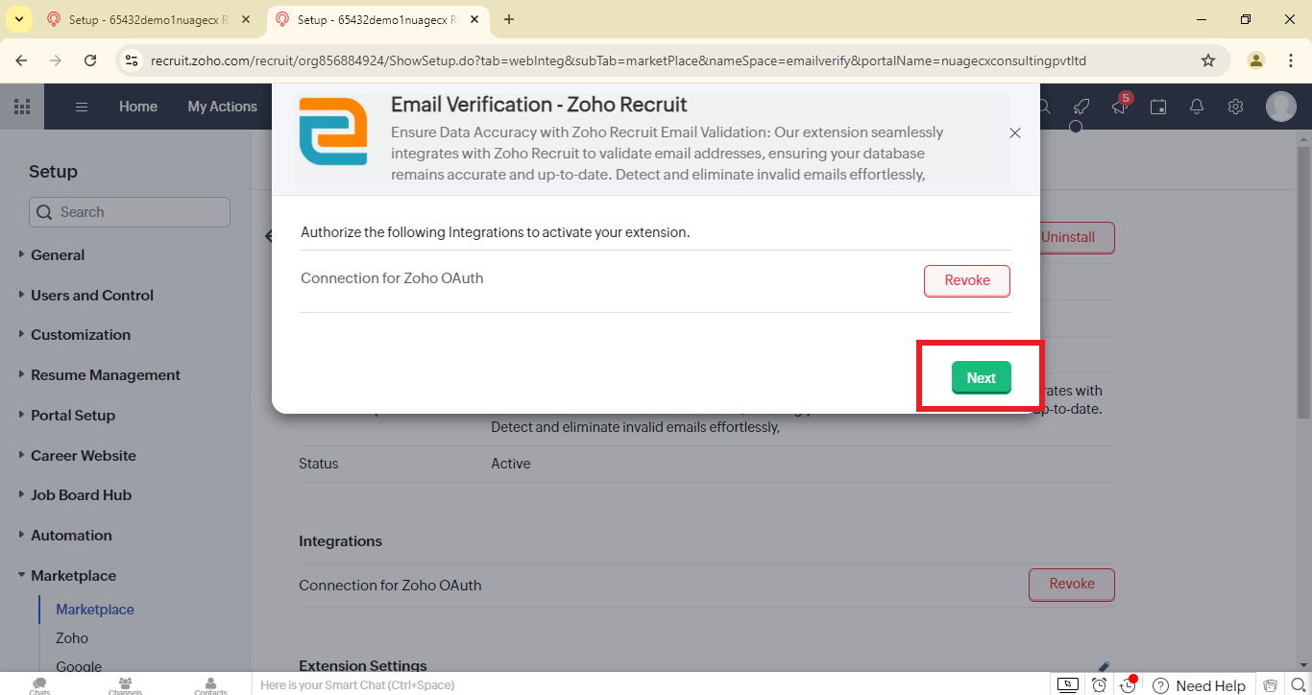
Task: Open the Zoho apps grid launcher
Action: pos(22,107)
